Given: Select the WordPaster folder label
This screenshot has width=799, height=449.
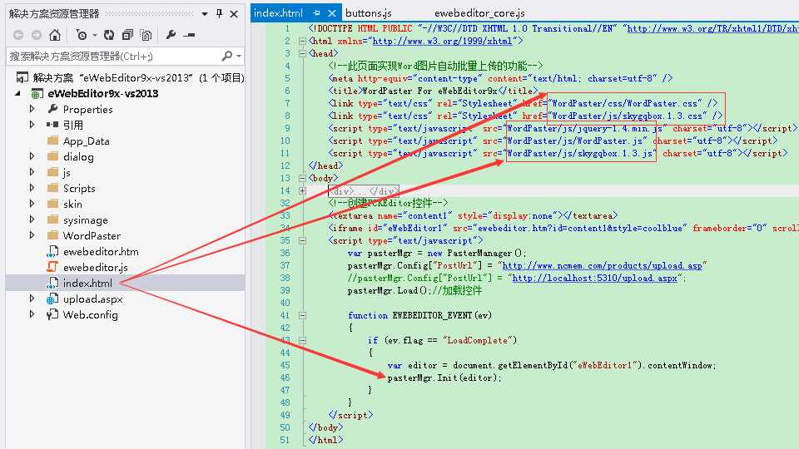Looking at the screenshot, I should coord(92,235).
